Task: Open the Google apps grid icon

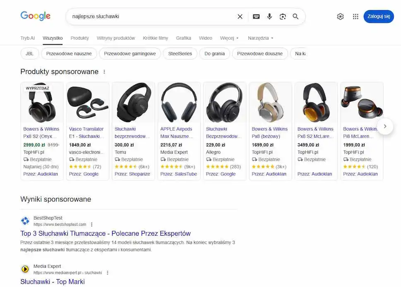Action: (x=355, y=17)
